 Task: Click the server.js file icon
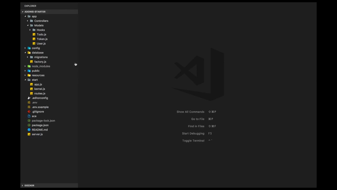coord(29,134)
